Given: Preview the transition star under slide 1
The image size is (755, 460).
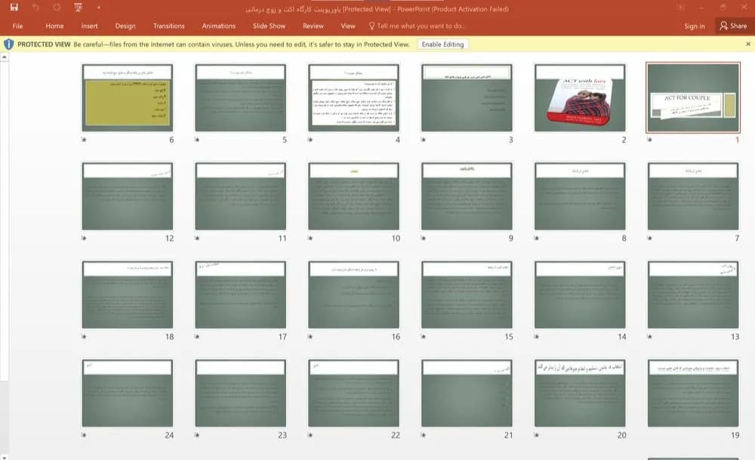Looking at the screenshot, I should tap(649, 140).
